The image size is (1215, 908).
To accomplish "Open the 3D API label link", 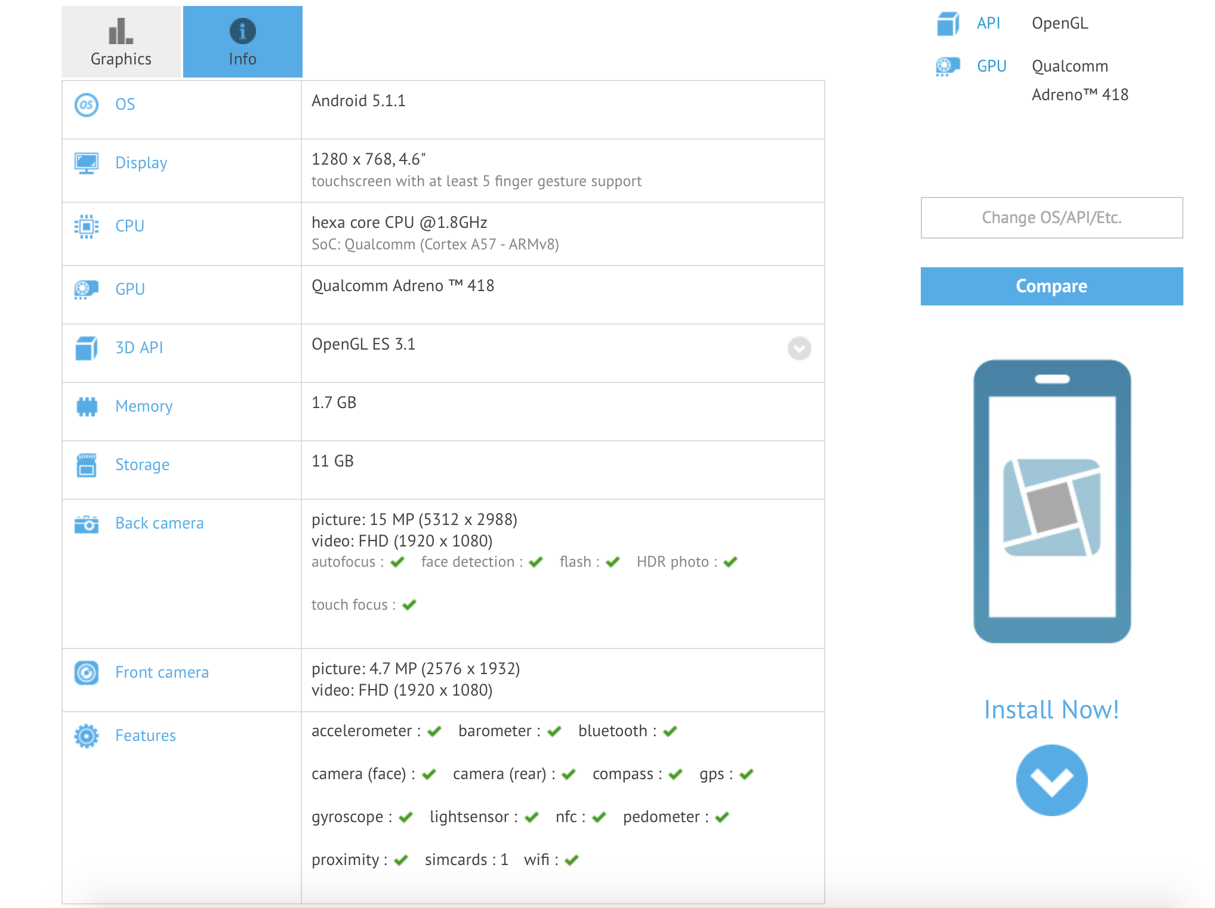I will coord(139,348).
